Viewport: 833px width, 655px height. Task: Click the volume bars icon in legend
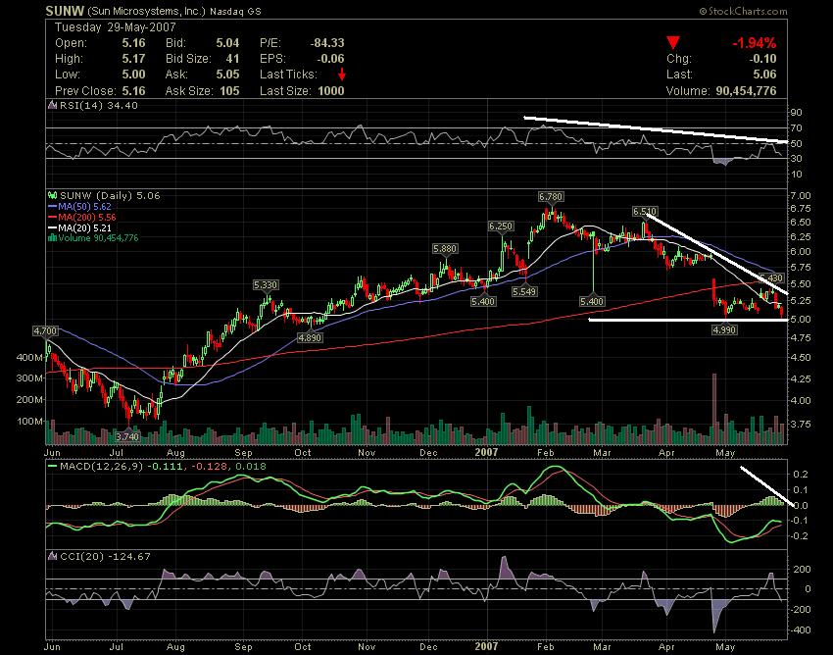52,238
